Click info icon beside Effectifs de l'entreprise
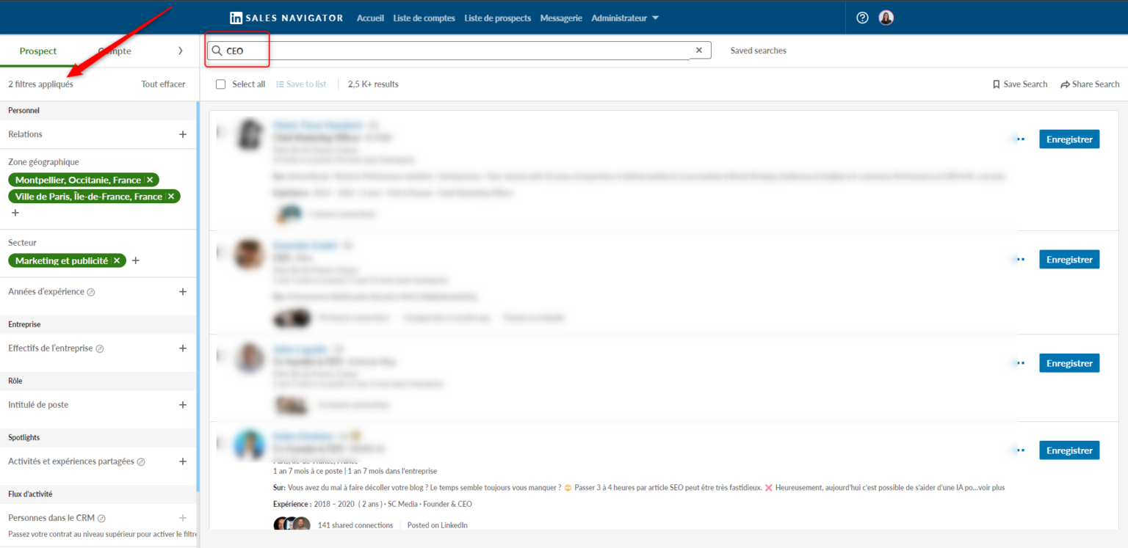Screen dimensions: 1128x548 [x=100, y=349]
